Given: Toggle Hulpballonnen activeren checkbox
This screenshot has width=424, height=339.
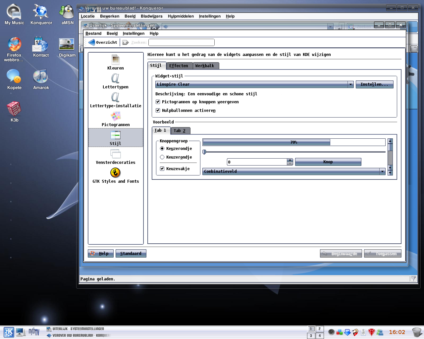Looking at the screenshot, I should point(158,111).
